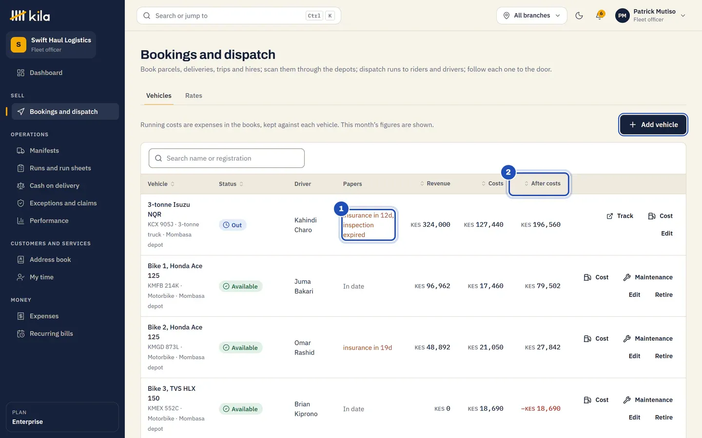Track the 3-tonne Isuzu NQR
Viewport: 702px width, 438px height.
point(620,216)
